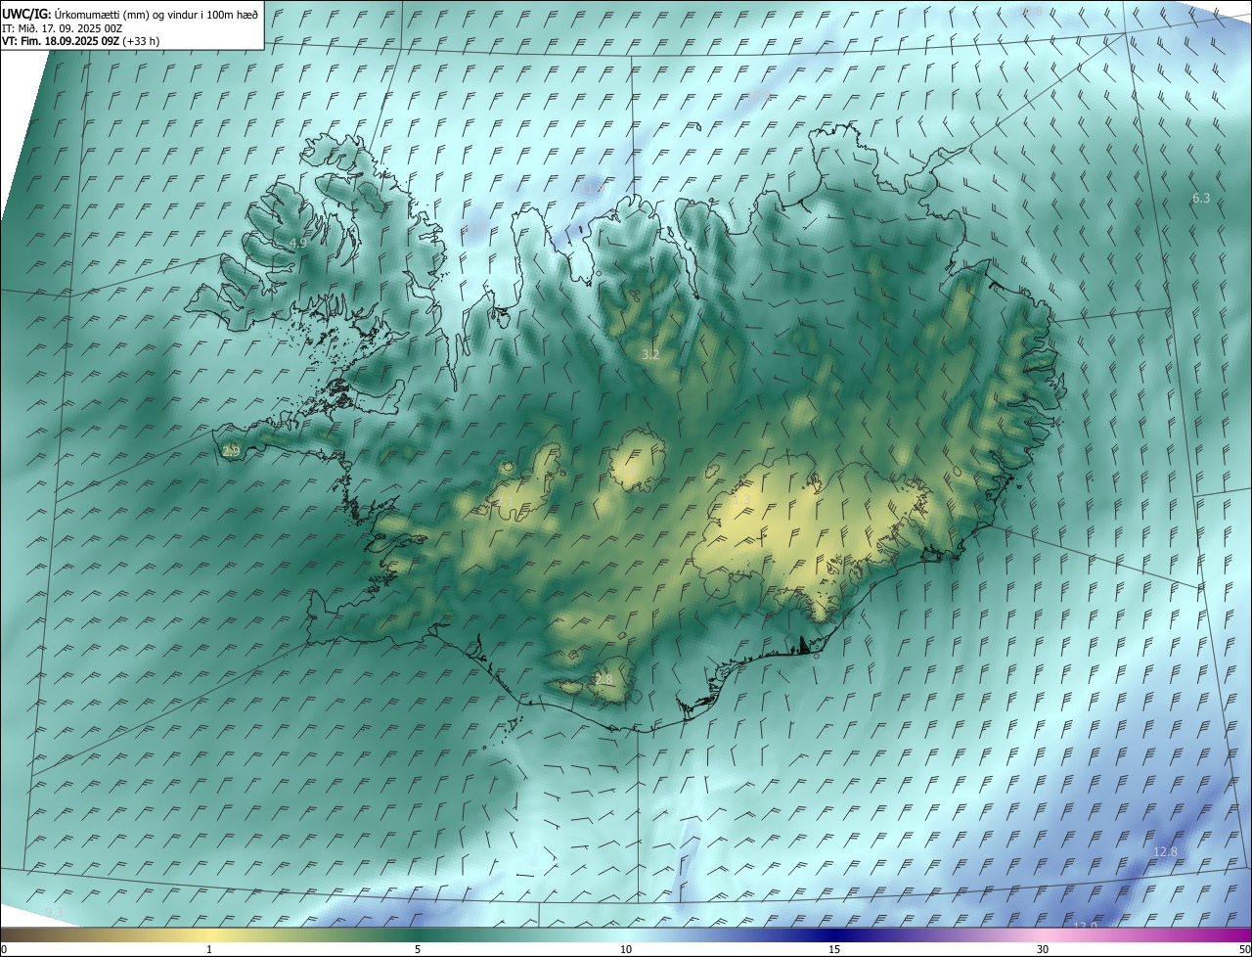
Task: Click the 2.9 value label on the western peninsula
Action: (x=232, y=451)
